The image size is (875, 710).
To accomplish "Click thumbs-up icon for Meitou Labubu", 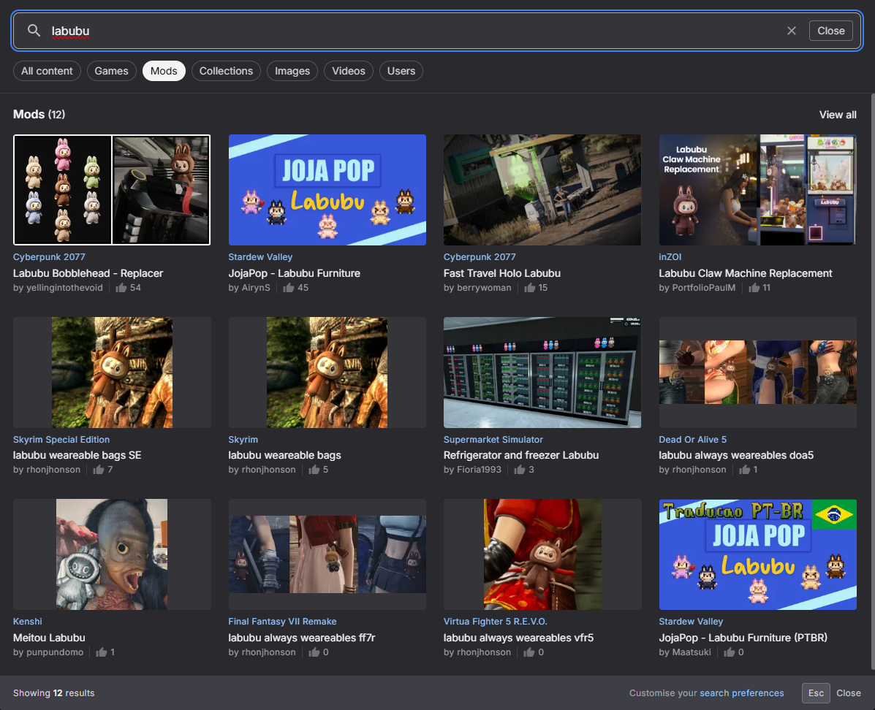I will click(x=101, y=652).
